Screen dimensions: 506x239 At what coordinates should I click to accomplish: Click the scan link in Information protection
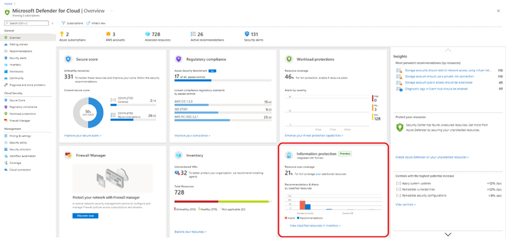pos(318,174)
